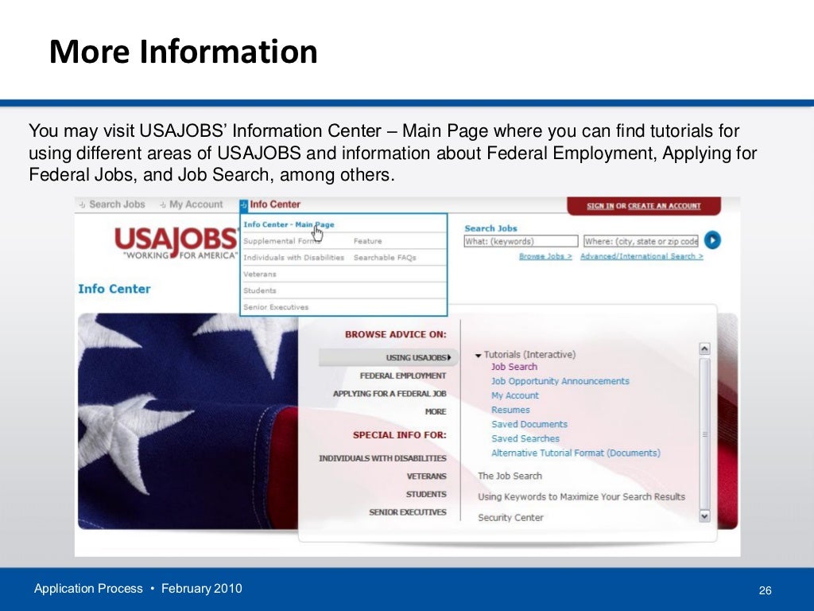Viewport: 814px width, 611px height.
Task: Open the Search Jobs top menu
Action: coord(117,204)
